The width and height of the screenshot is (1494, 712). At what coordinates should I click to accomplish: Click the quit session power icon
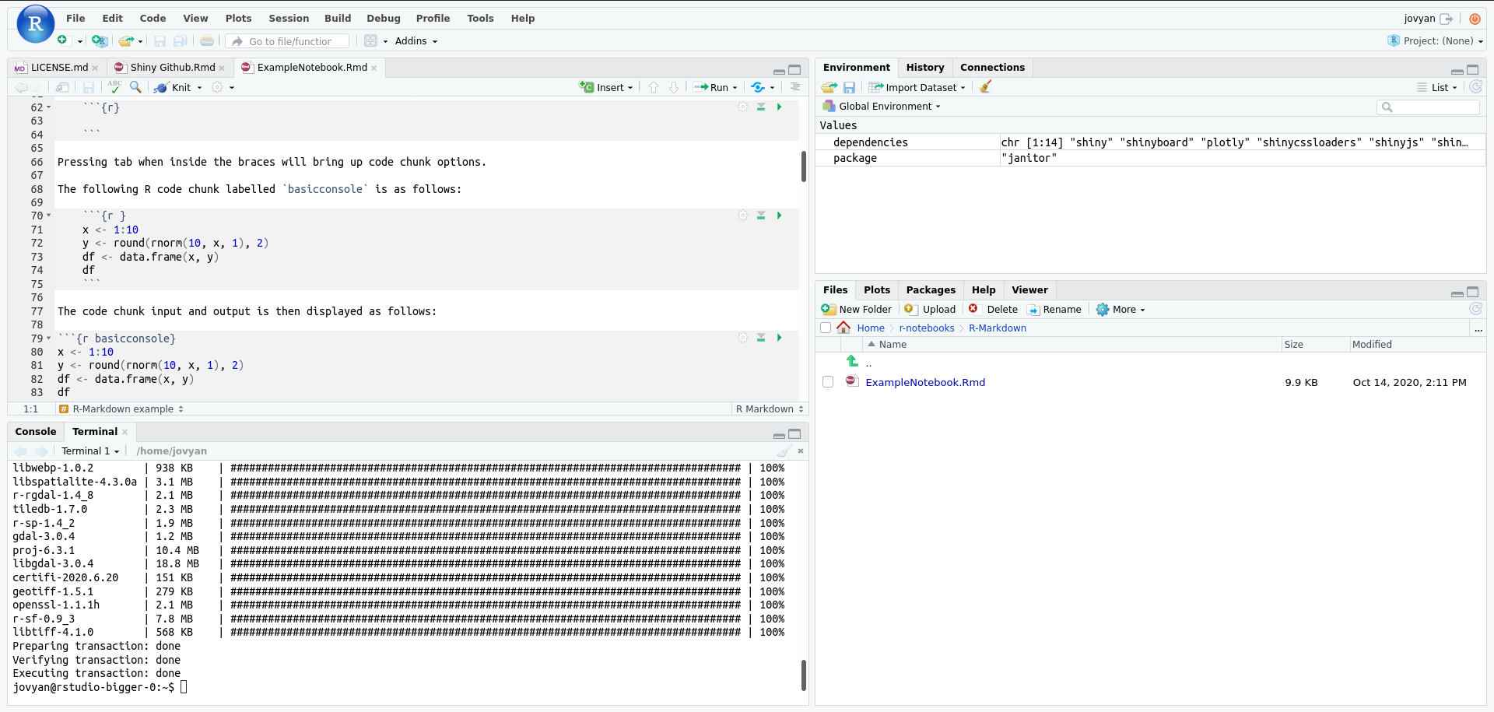[x=1475, y=19]
